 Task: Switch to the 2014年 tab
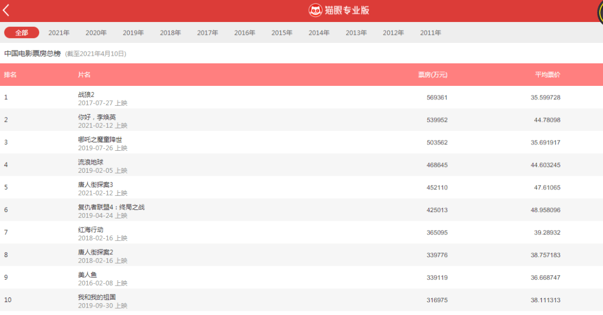pos(319,33)
